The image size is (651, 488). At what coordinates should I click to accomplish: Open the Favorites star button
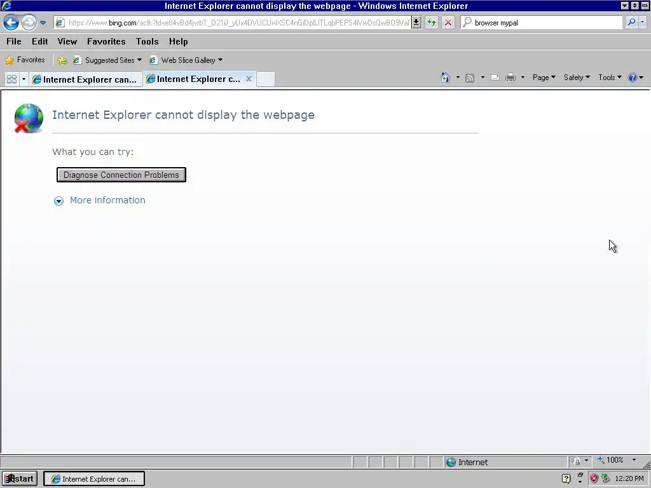click(x=25, y=60)
